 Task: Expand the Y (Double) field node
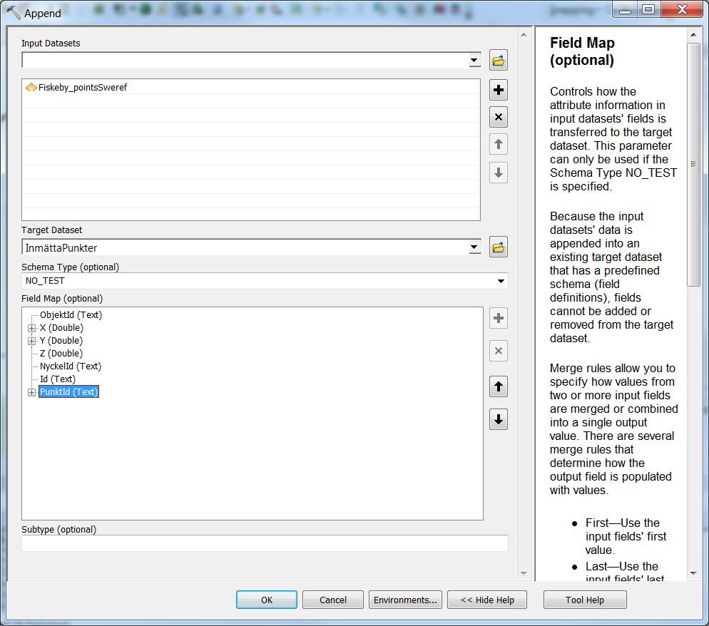pyautogui.click(x=31, y=341)
